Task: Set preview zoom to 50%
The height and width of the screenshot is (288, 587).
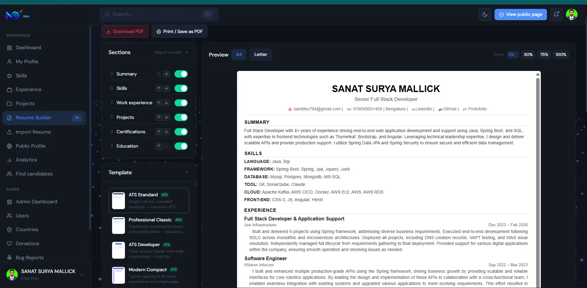Action: 528,54
